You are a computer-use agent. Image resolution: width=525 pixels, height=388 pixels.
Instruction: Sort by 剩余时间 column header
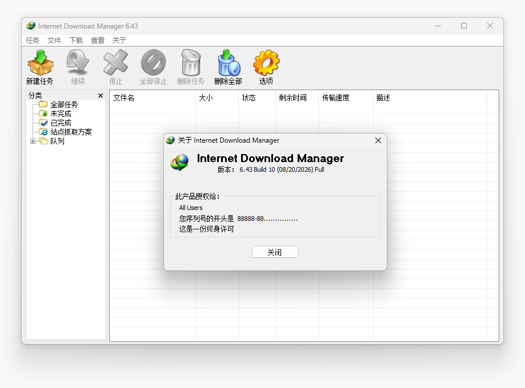click(297, 98)
